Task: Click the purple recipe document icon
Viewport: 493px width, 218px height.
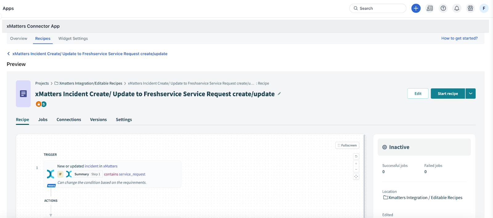Action: (x=23, y=94)
